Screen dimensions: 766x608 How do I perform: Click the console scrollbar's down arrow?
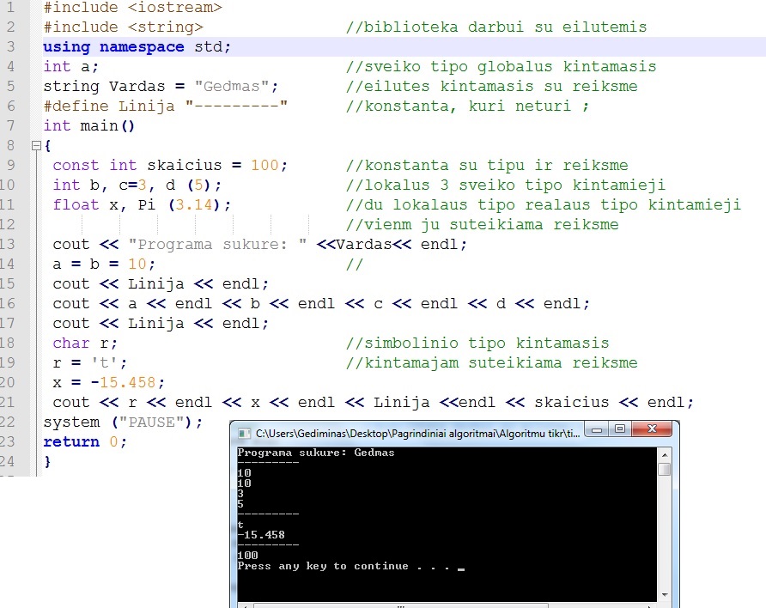(x=665, y=595)
